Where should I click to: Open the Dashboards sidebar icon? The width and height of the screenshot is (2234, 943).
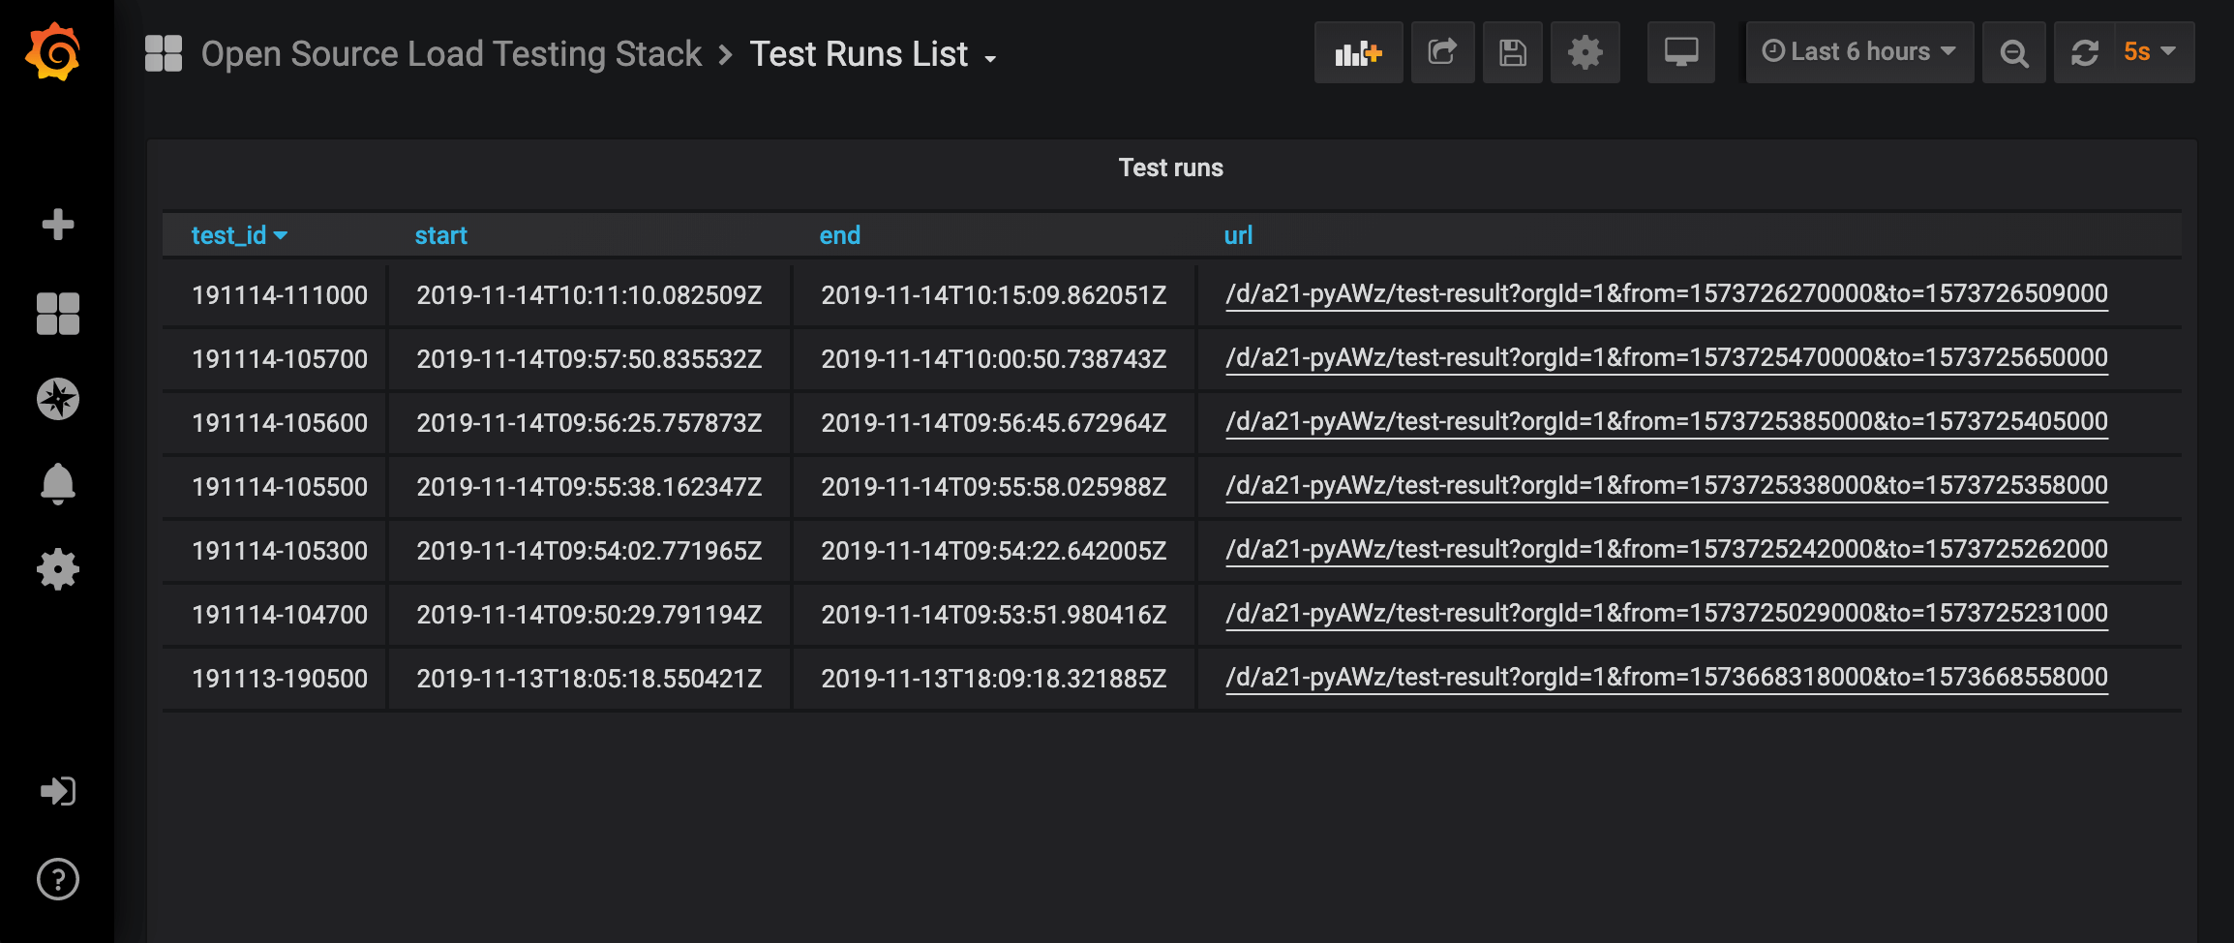click(x=56, y=312)
